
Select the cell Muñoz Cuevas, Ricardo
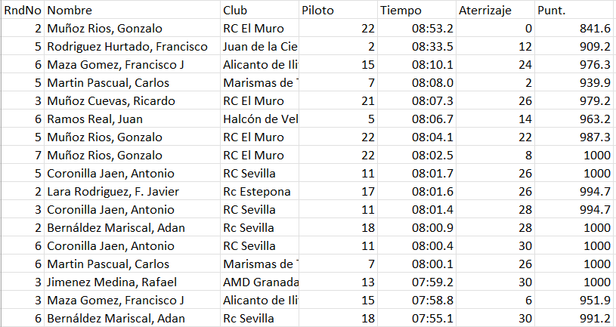click(132, 101)
